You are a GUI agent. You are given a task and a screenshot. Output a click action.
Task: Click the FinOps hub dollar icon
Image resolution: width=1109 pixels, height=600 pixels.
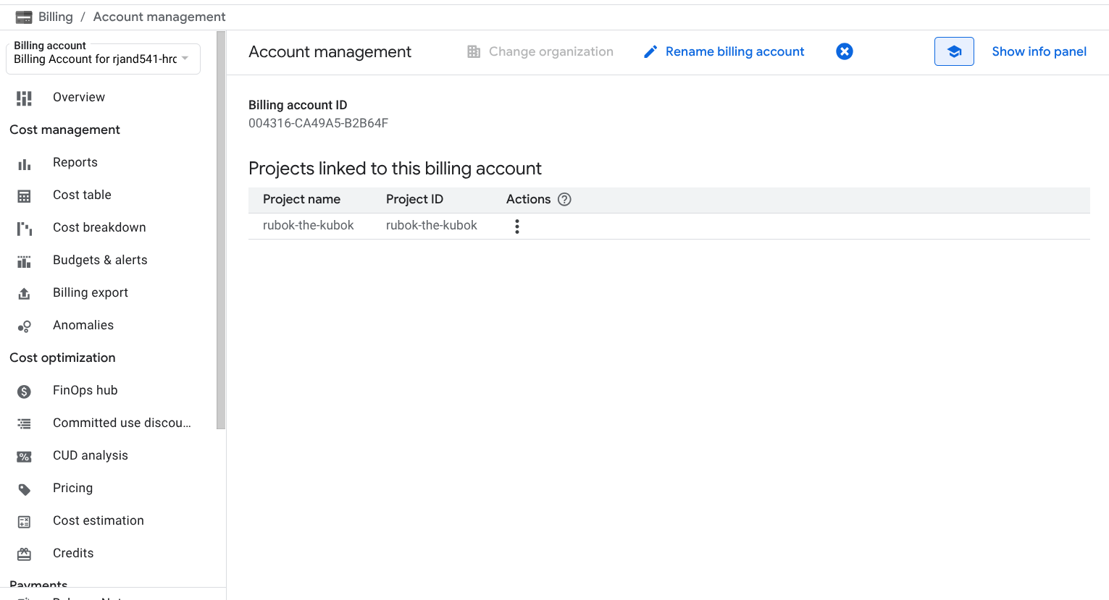25,392
